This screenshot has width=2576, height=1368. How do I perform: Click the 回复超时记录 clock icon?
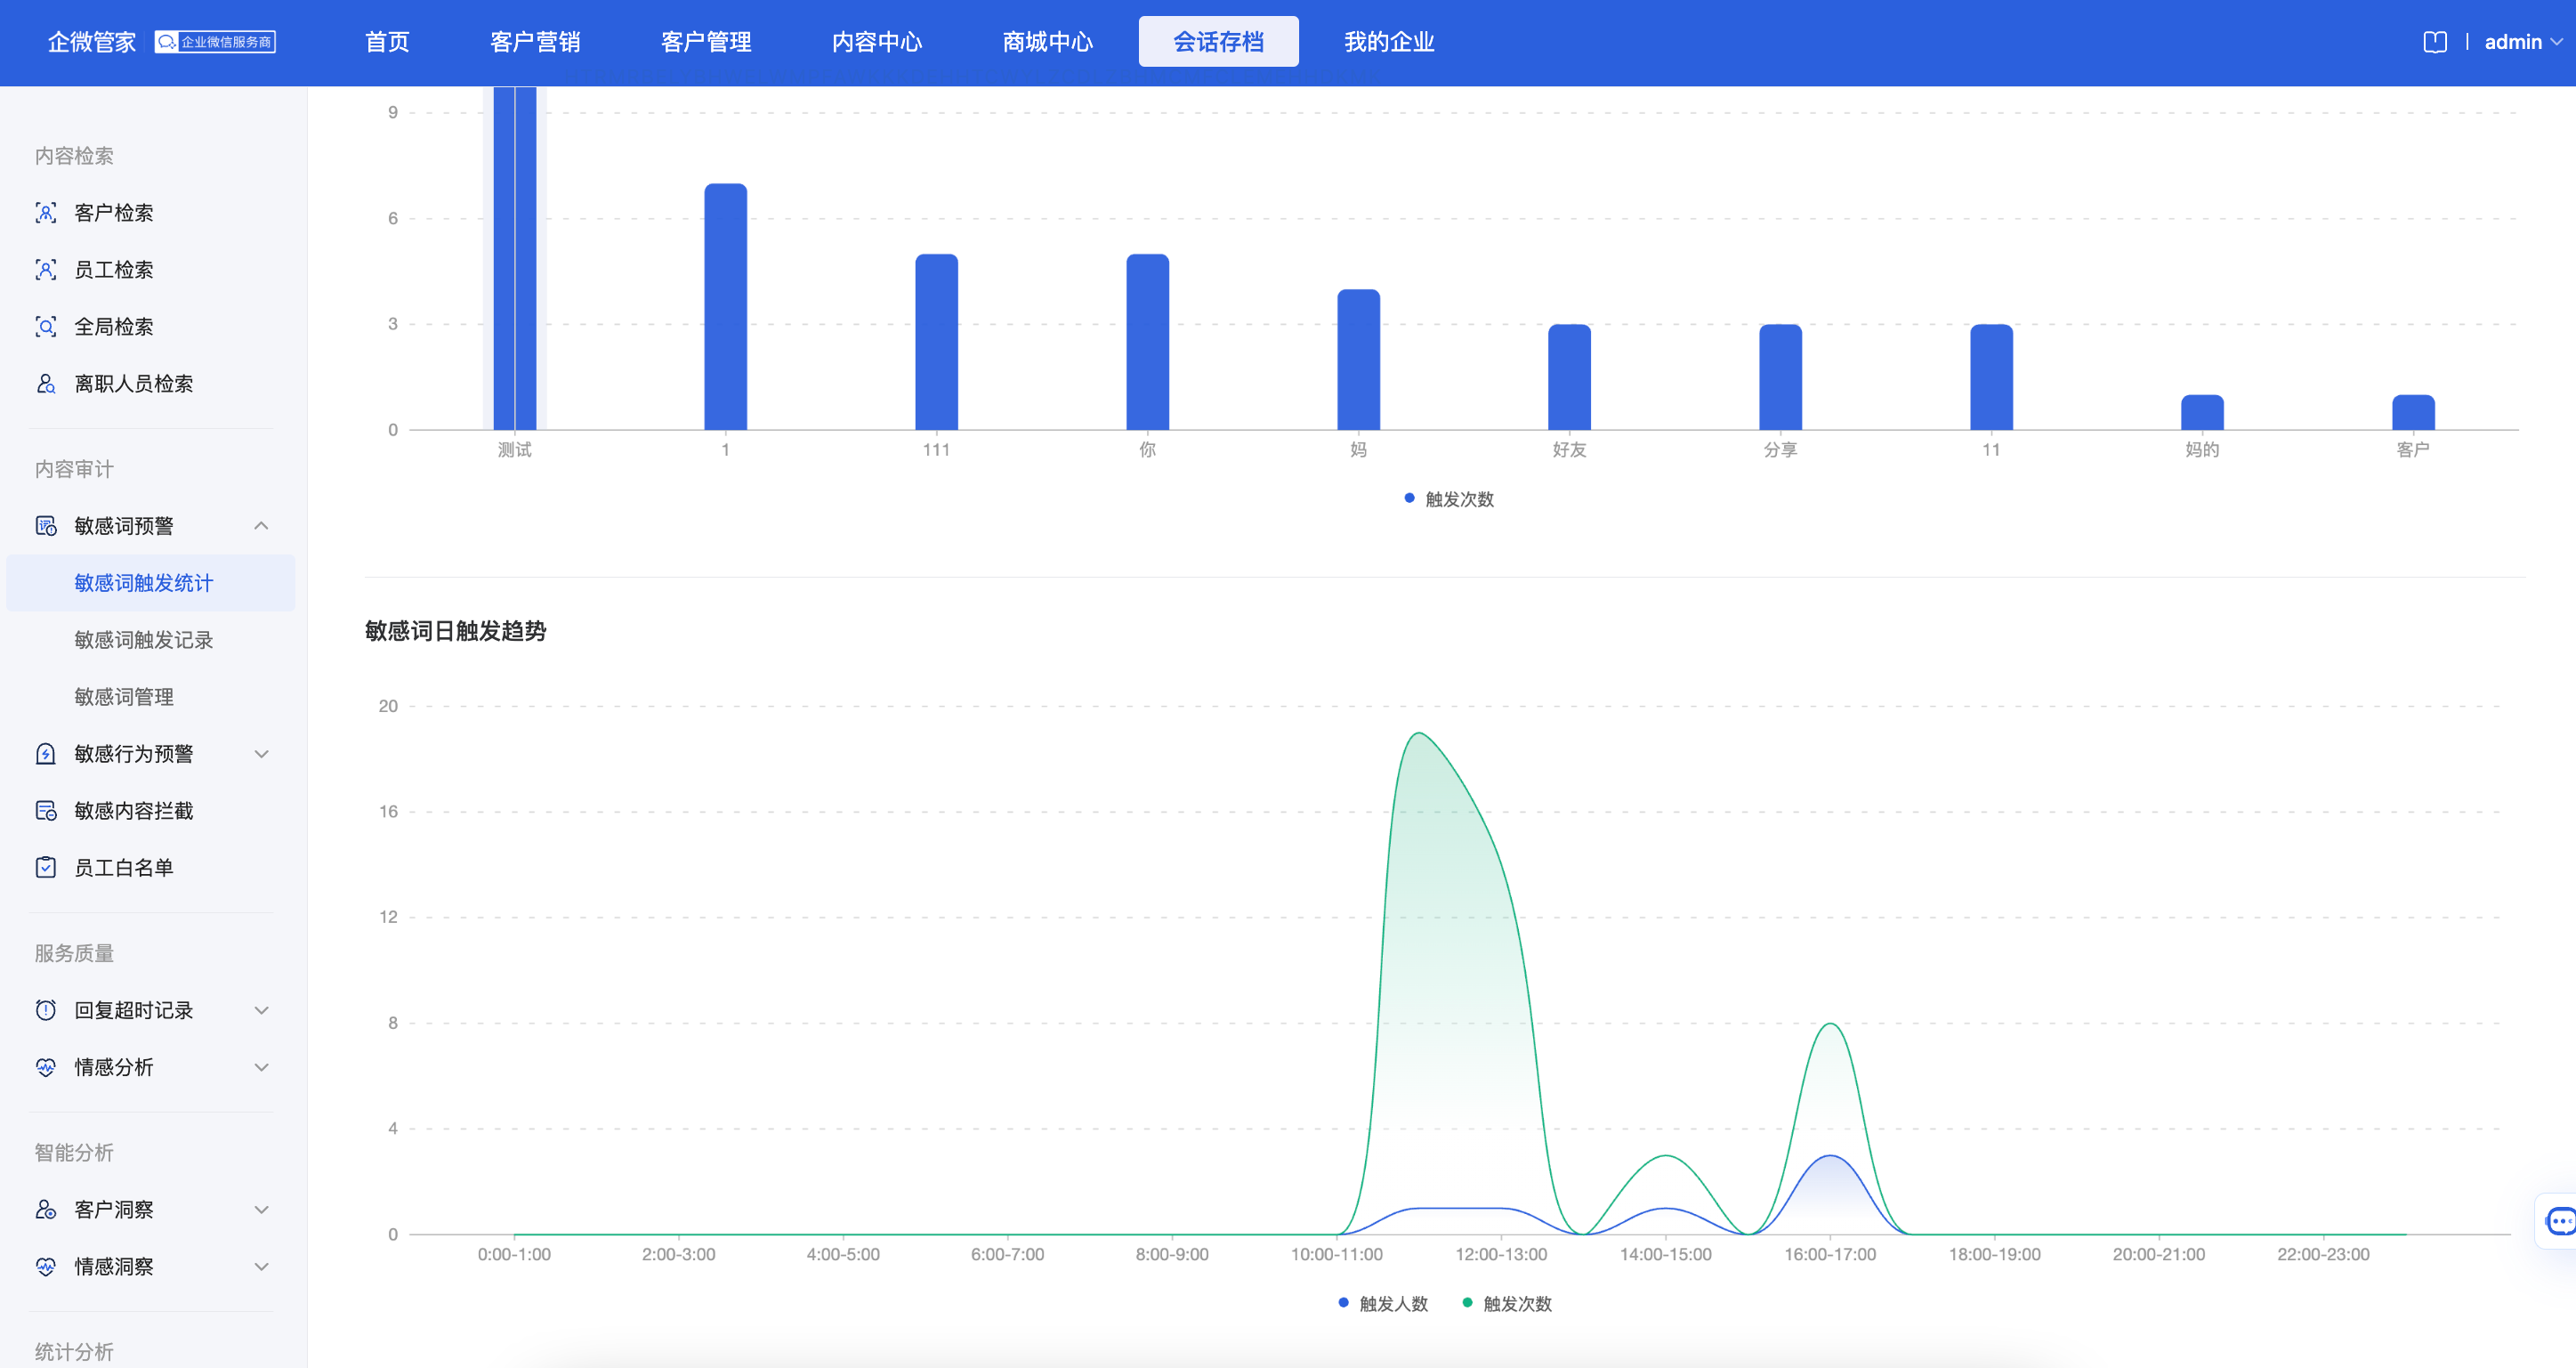pyautogui.click(x=46, y=1010)
